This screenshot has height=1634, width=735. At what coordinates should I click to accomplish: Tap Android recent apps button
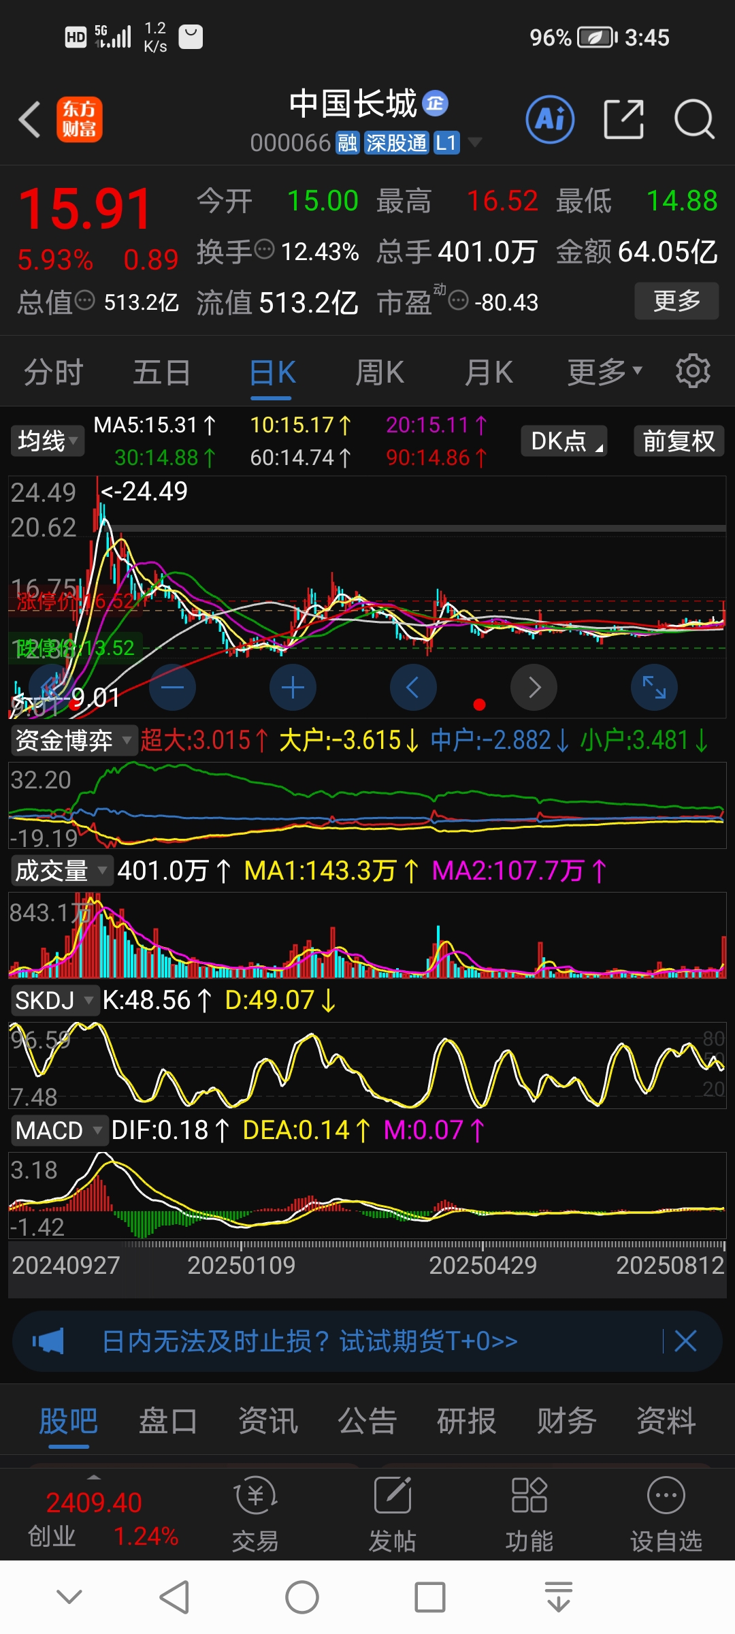[430, 1597]
